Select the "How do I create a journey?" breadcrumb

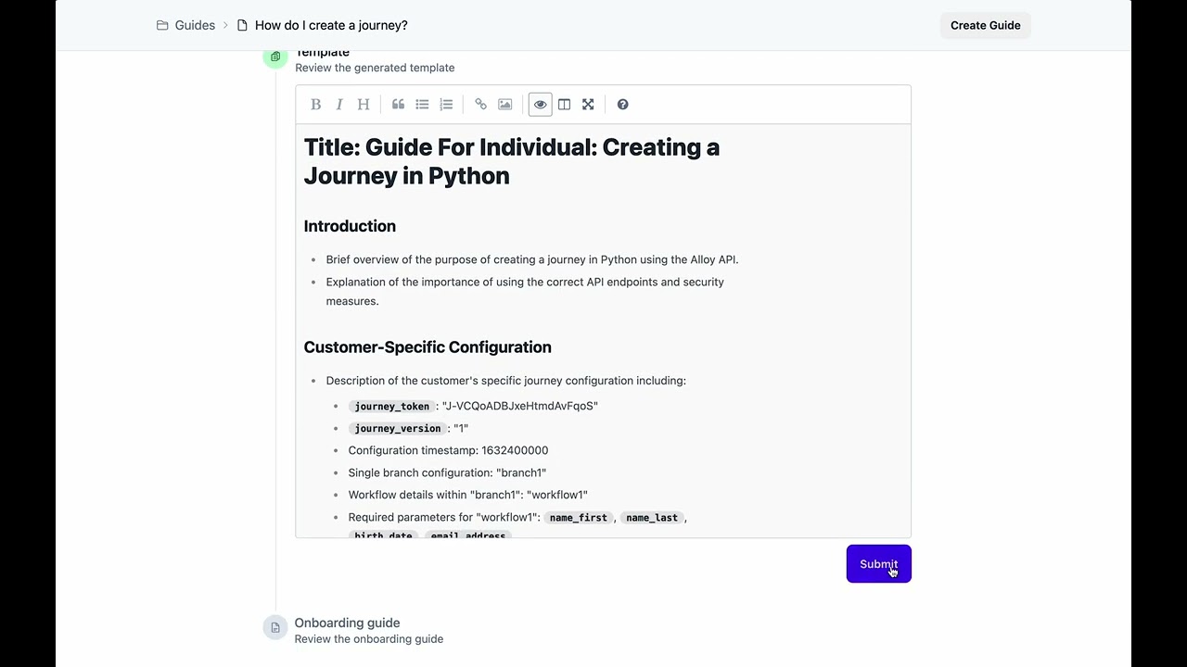[x=331, y=25]
